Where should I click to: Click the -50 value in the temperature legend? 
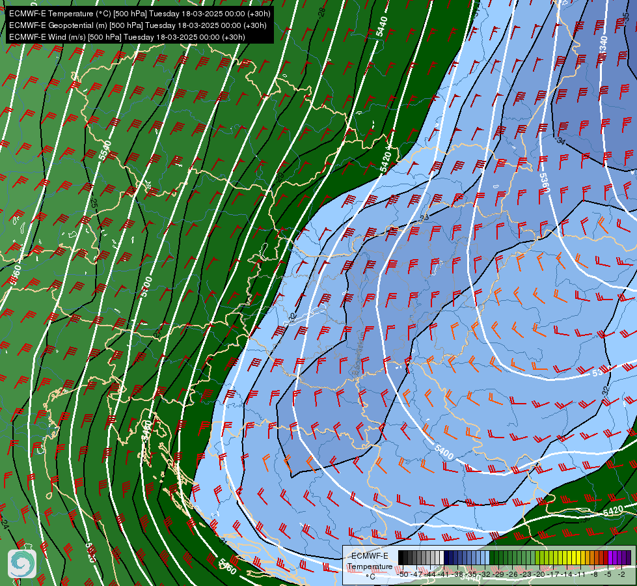click(x=403, y=574)
